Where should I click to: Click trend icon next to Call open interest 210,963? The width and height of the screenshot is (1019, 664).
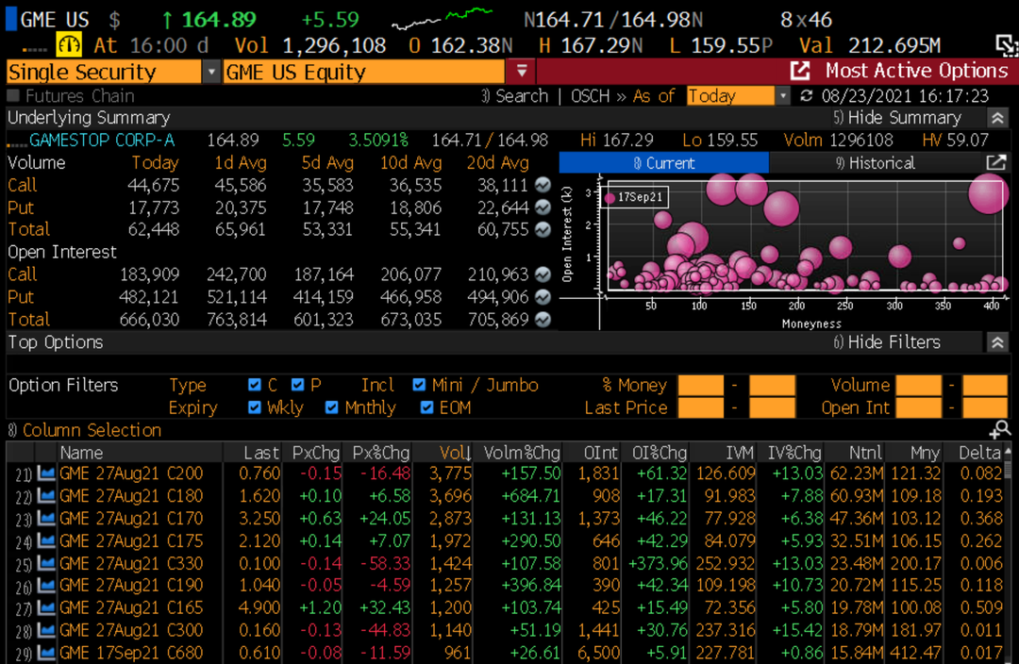tap(543, 274)
